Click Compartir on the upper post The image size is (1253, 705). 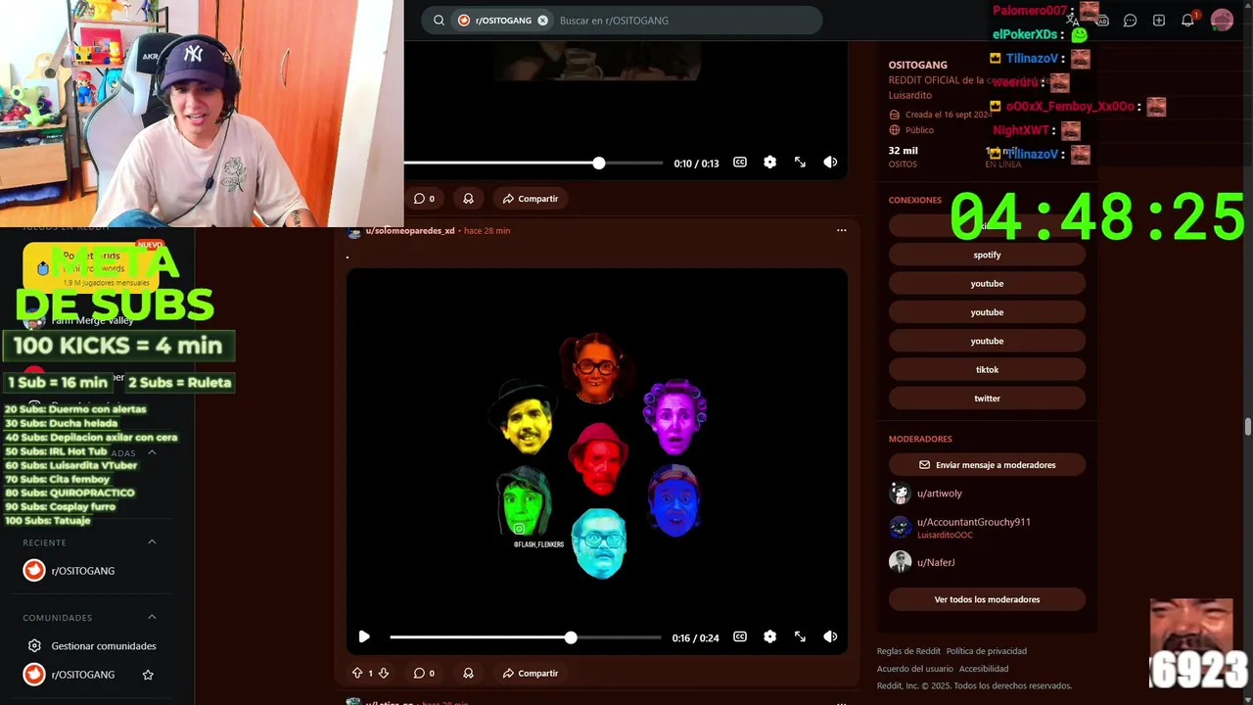pyautogui.click(x=530, y=199)
